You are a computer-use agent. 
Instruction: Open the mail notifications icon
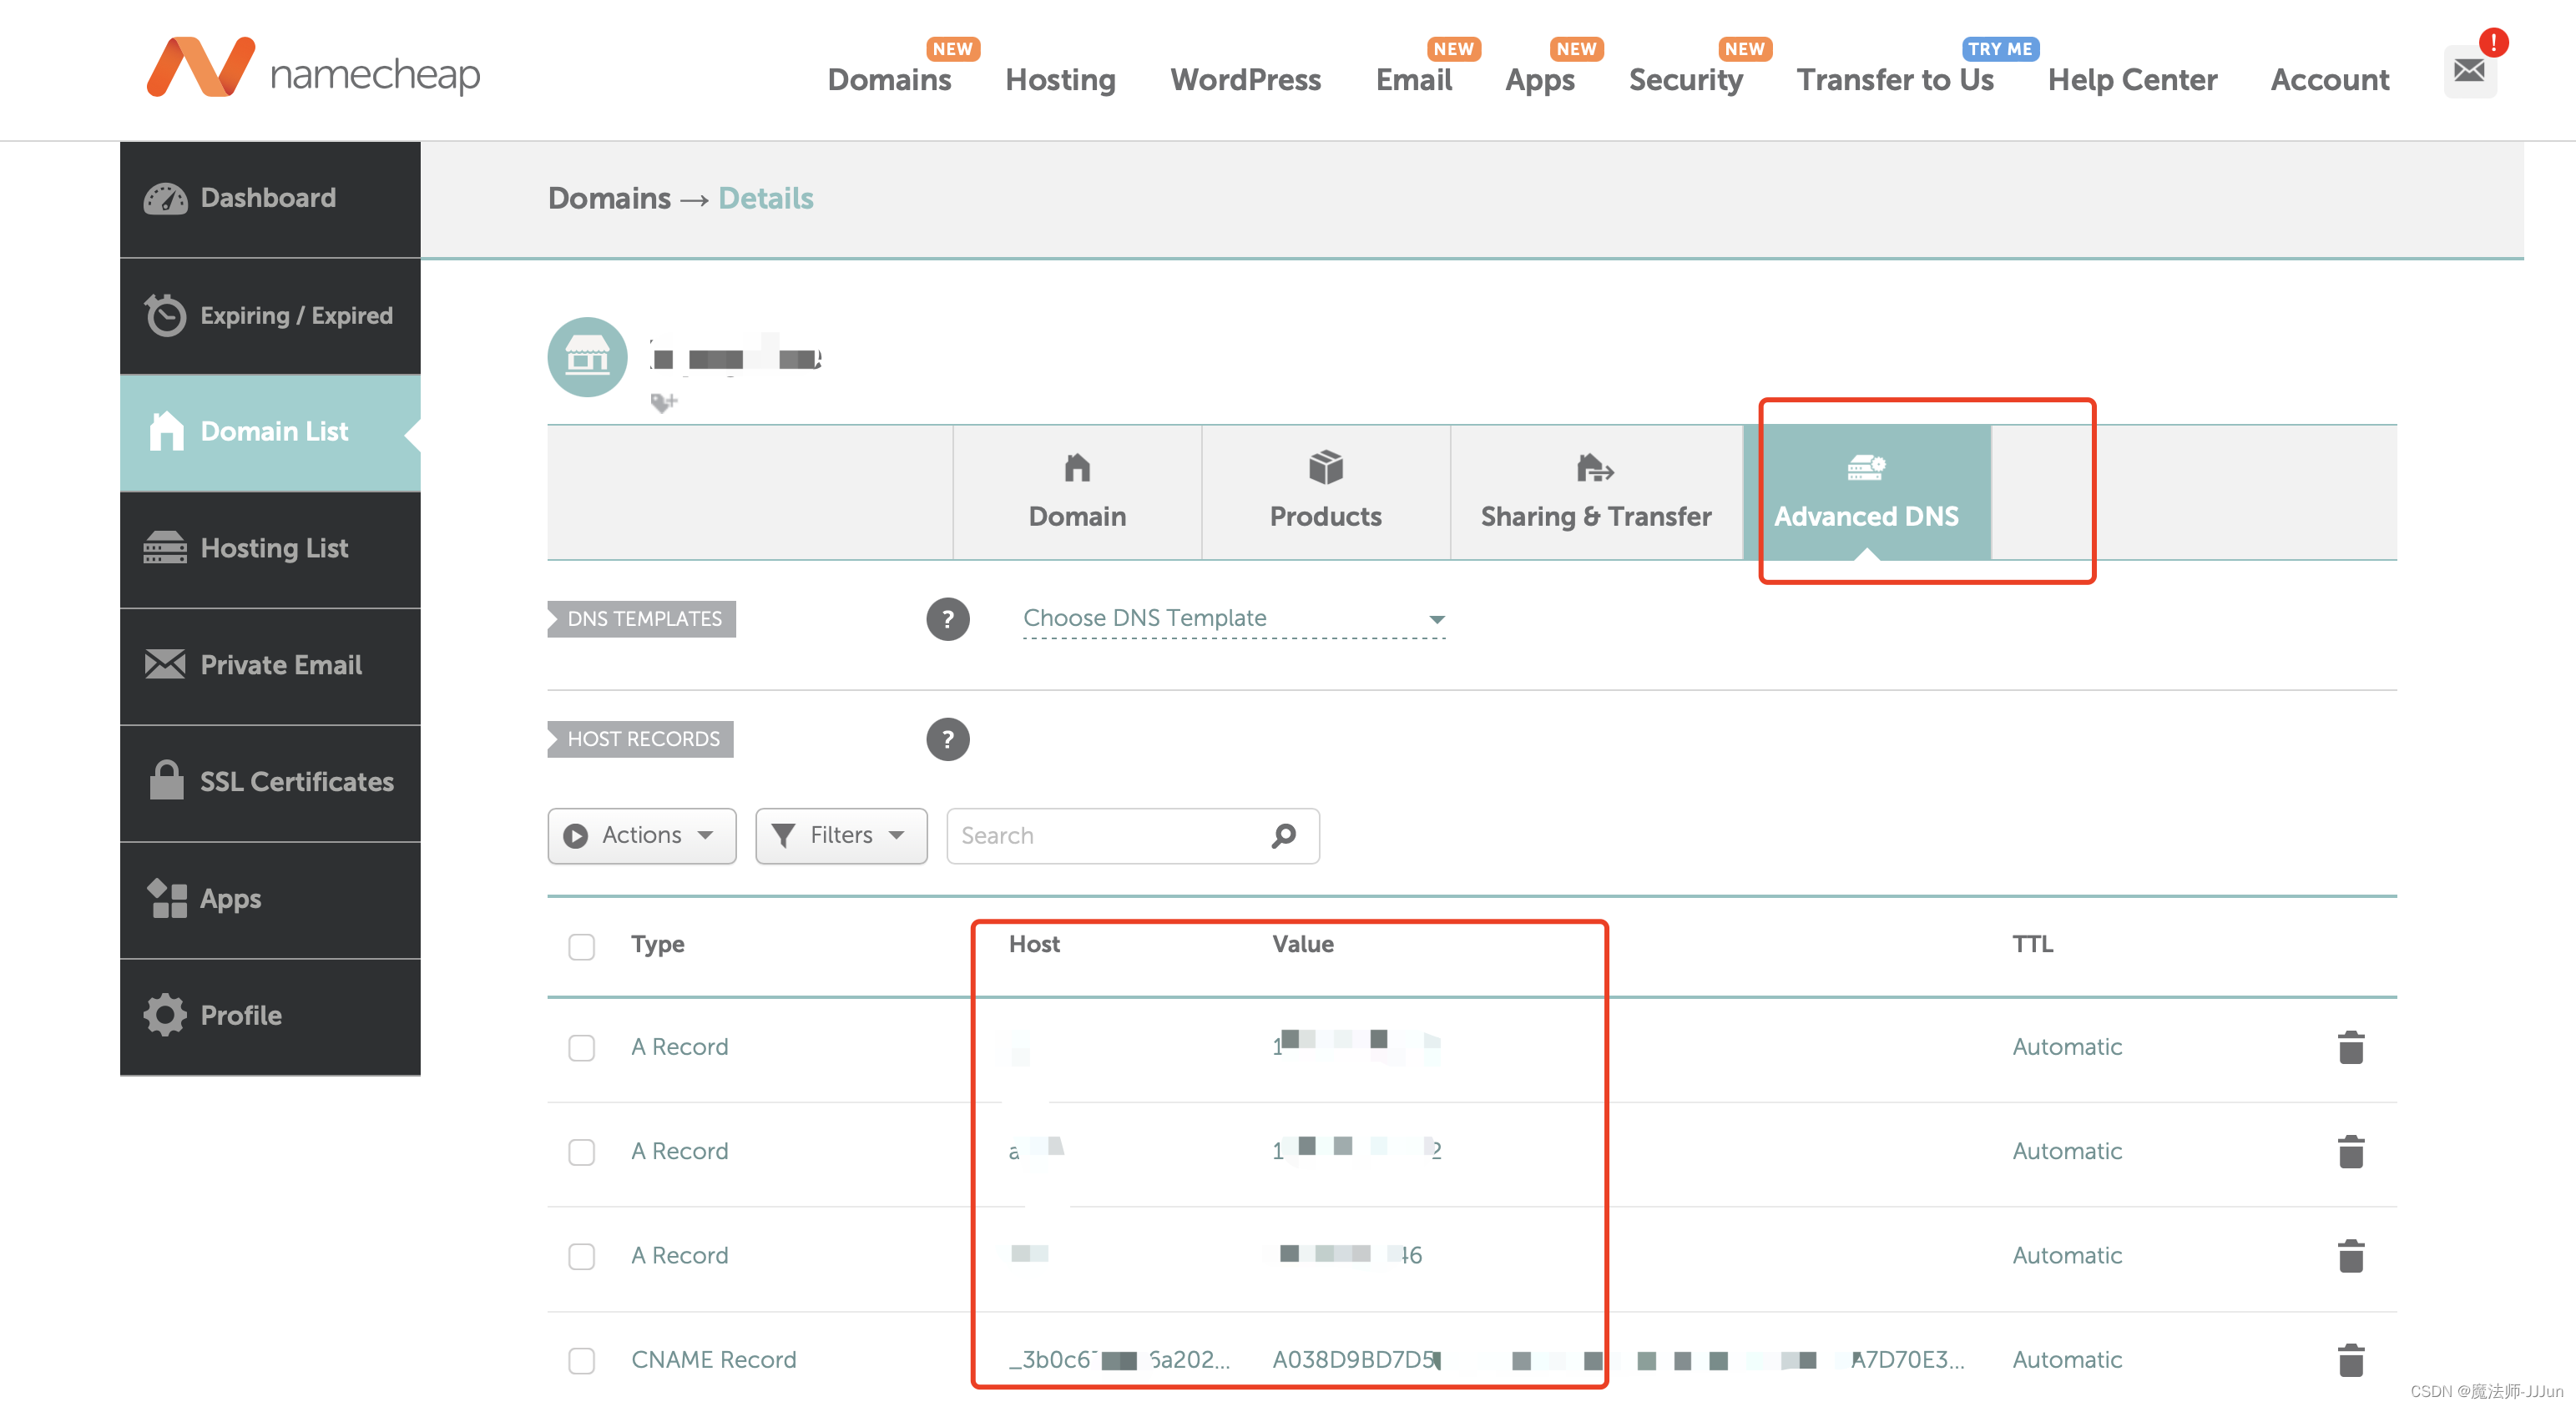point(2469,71)
